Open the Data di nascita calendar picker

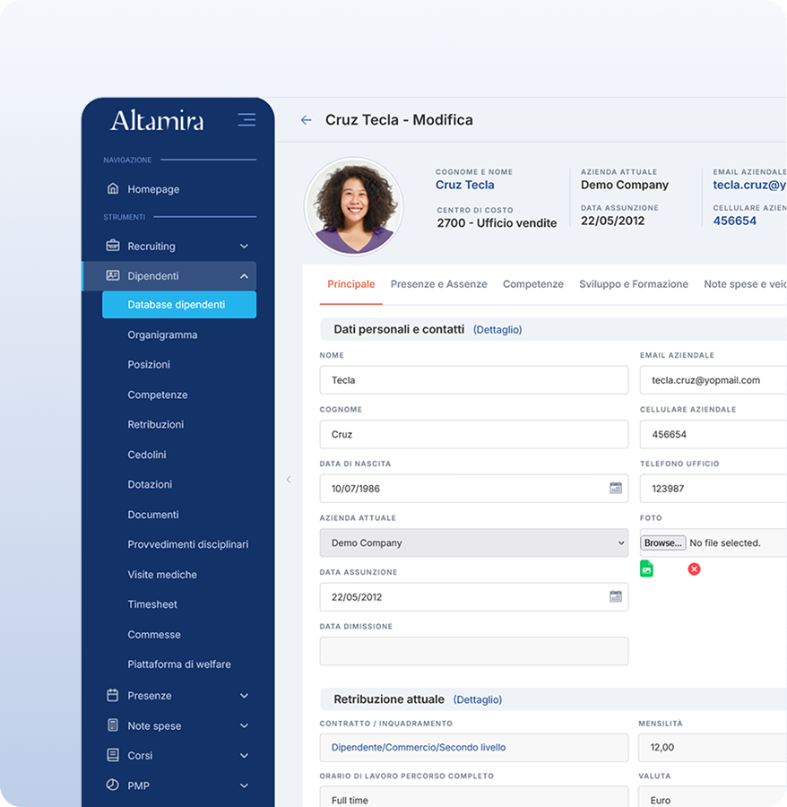[x=614, y=488]
